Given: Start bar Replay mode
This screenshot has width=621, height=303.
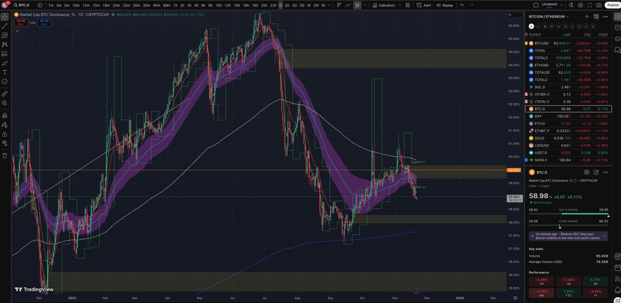Looking at the screenshot, I should (x=445, y=5).
